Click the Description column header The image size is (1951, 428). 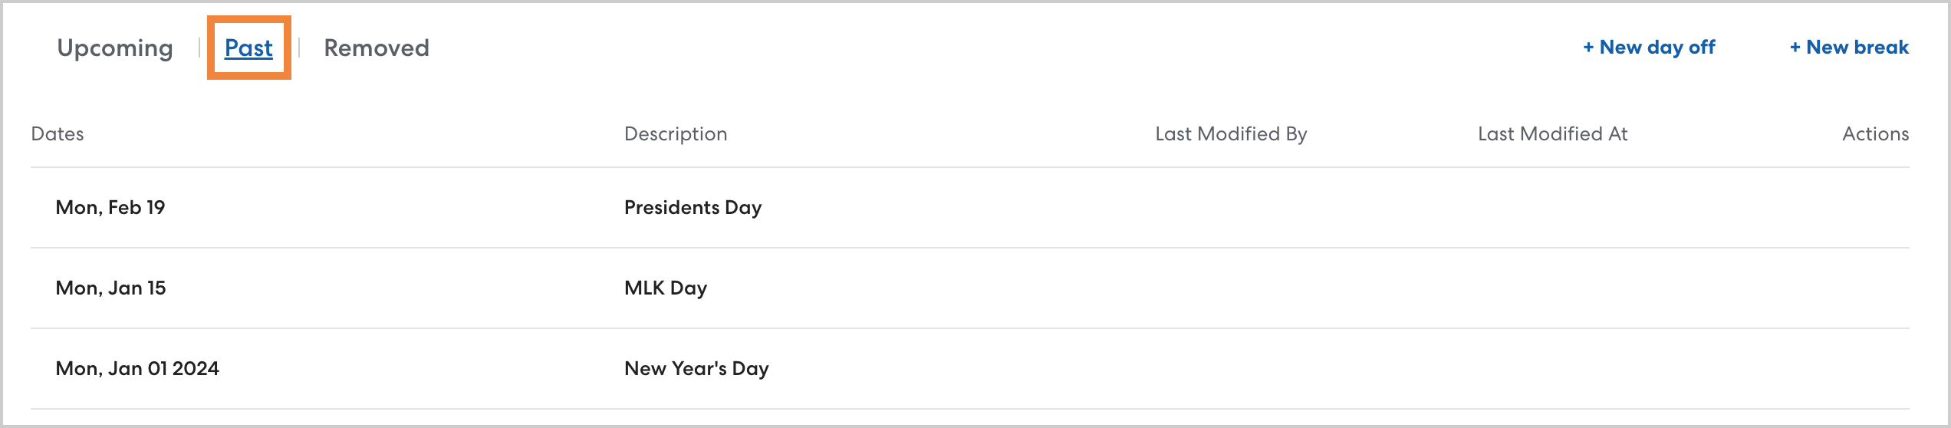pyautogui.click(x=676, y=134)
